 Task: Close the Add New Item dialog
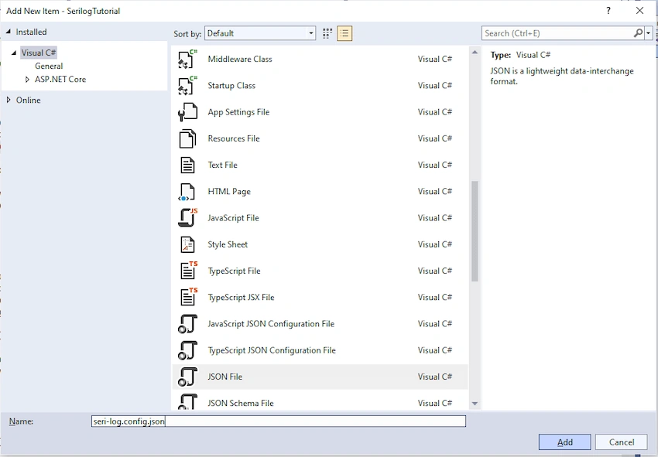point(639,11)
